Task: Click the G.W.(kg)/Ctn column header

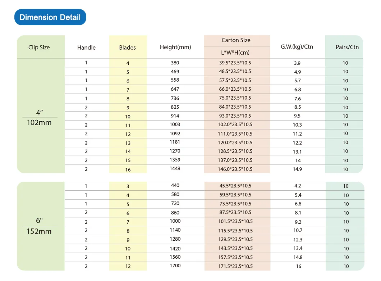Action: point(298,47)
